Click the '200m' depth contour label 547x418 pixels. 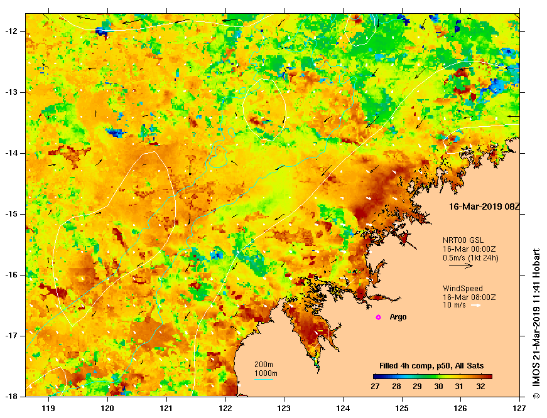pyautogui.click(x=264, y=365)
